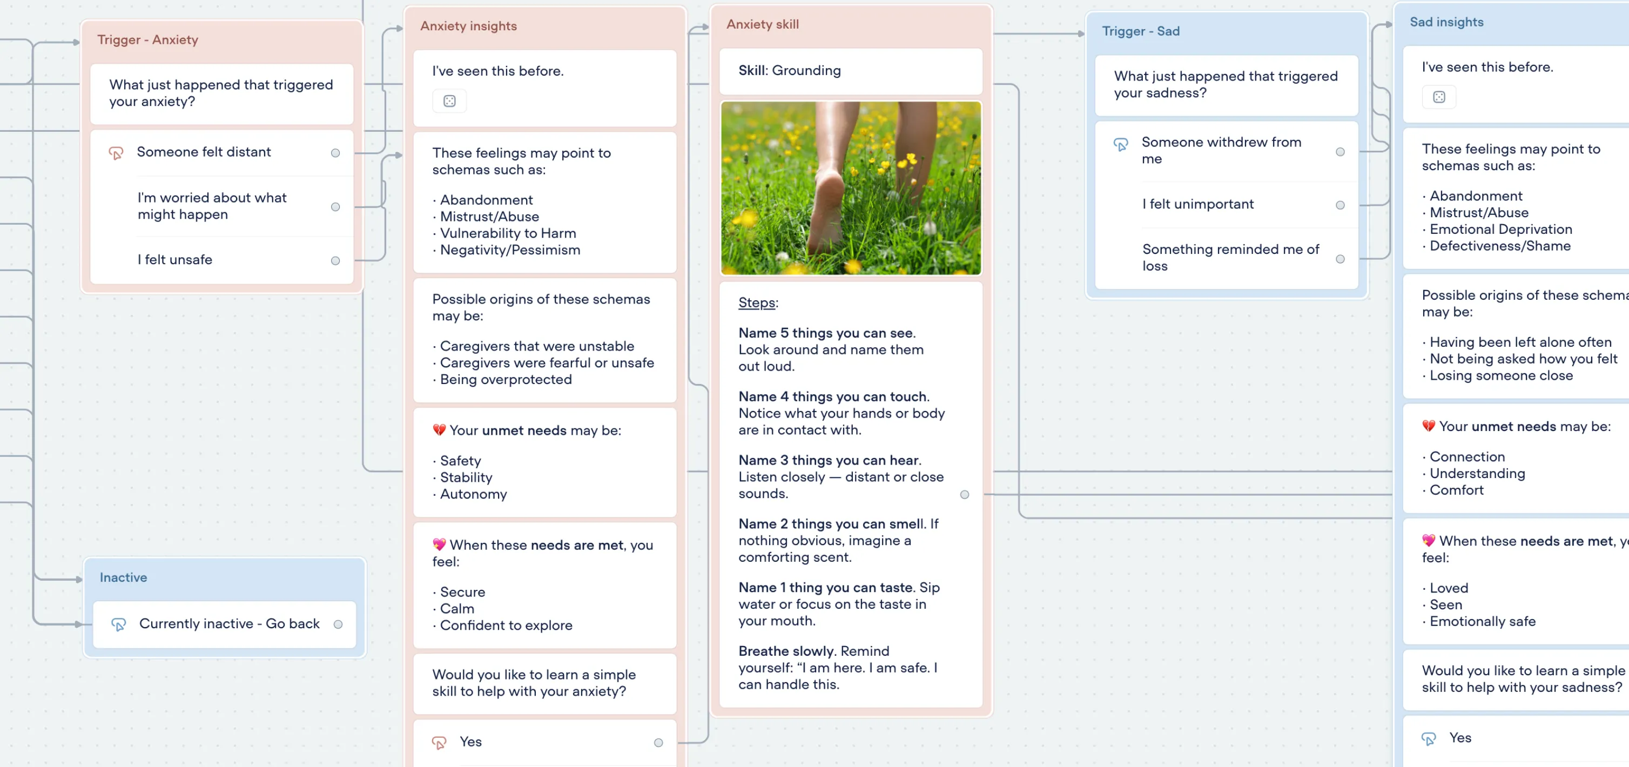Click 'Name 5 things you can see' step
Screen dimensions: 1629x767
pyautogui.click(x=830, y=349)
